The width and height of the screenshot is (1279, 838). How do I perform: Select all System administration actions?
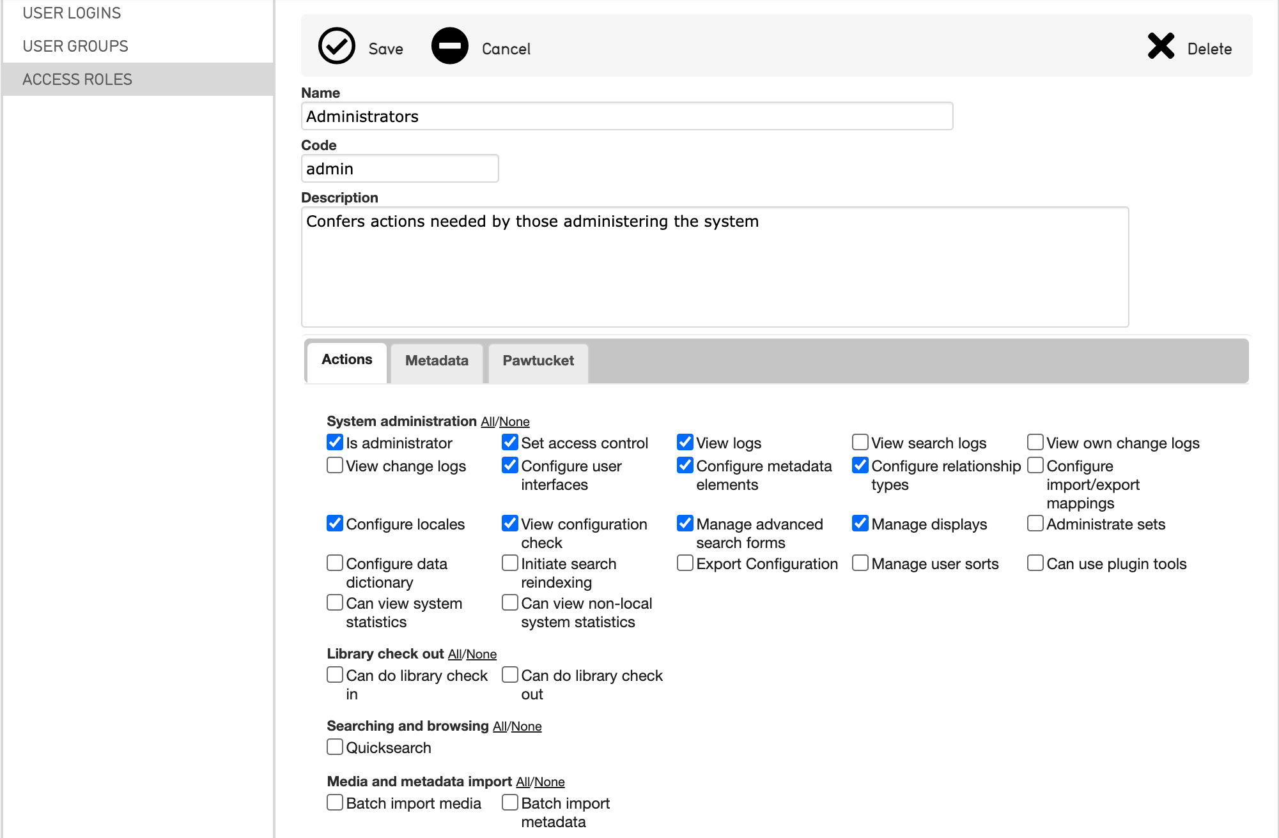coord(487,422)
